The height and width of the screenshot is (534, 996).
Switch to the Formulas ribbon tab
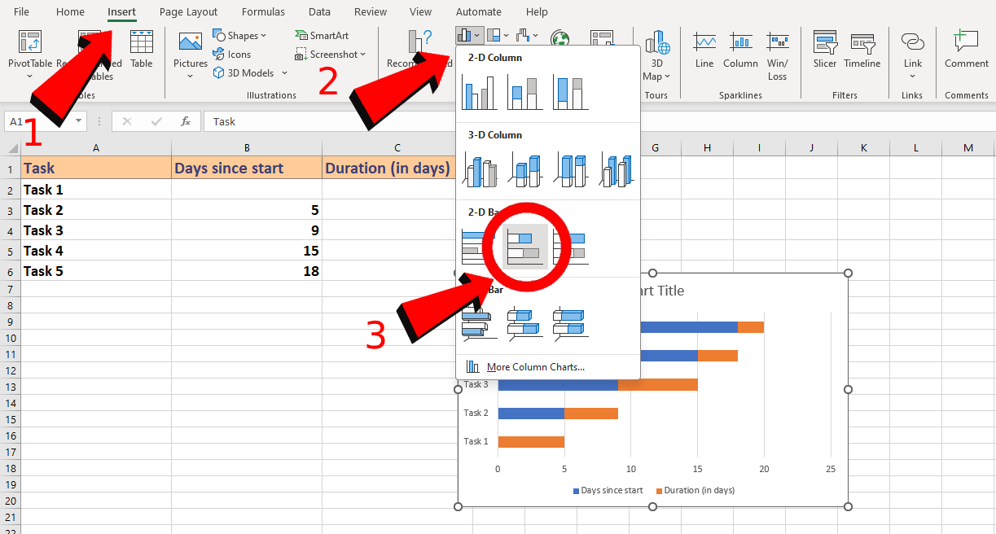point(262,11)
